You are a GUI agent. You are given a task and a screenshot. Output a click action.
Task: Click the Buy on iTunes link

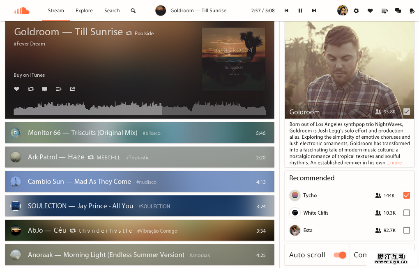point(29,75)
